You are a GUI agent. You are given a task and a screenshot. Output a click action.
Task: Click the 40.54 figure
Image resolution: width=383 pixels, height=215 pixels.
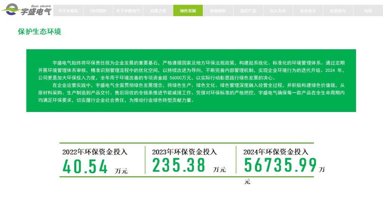pyautogui.click(x=85, y=166)
